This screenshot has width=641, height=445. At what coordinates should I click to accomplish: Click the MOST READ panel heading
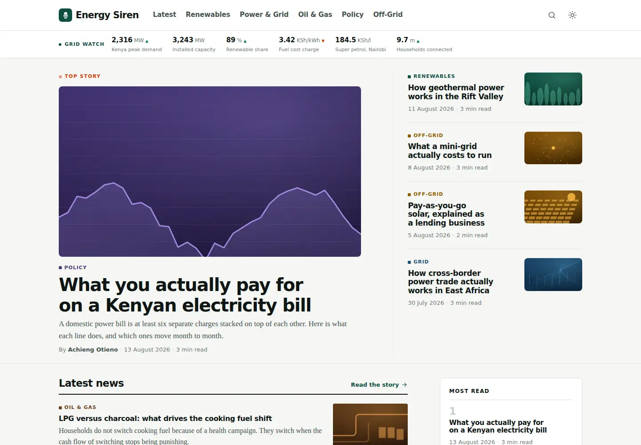click(x=469, y=391)
